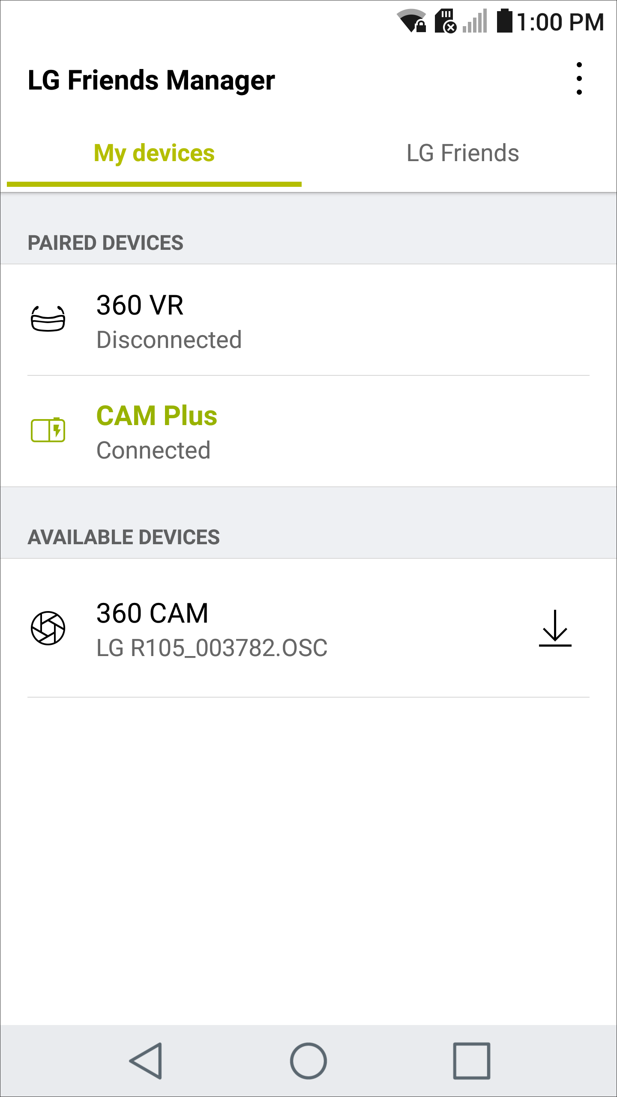Tap the 360 VR headset icon
The width and height of the screenshot is (617, 1097).
coord(48,319)
